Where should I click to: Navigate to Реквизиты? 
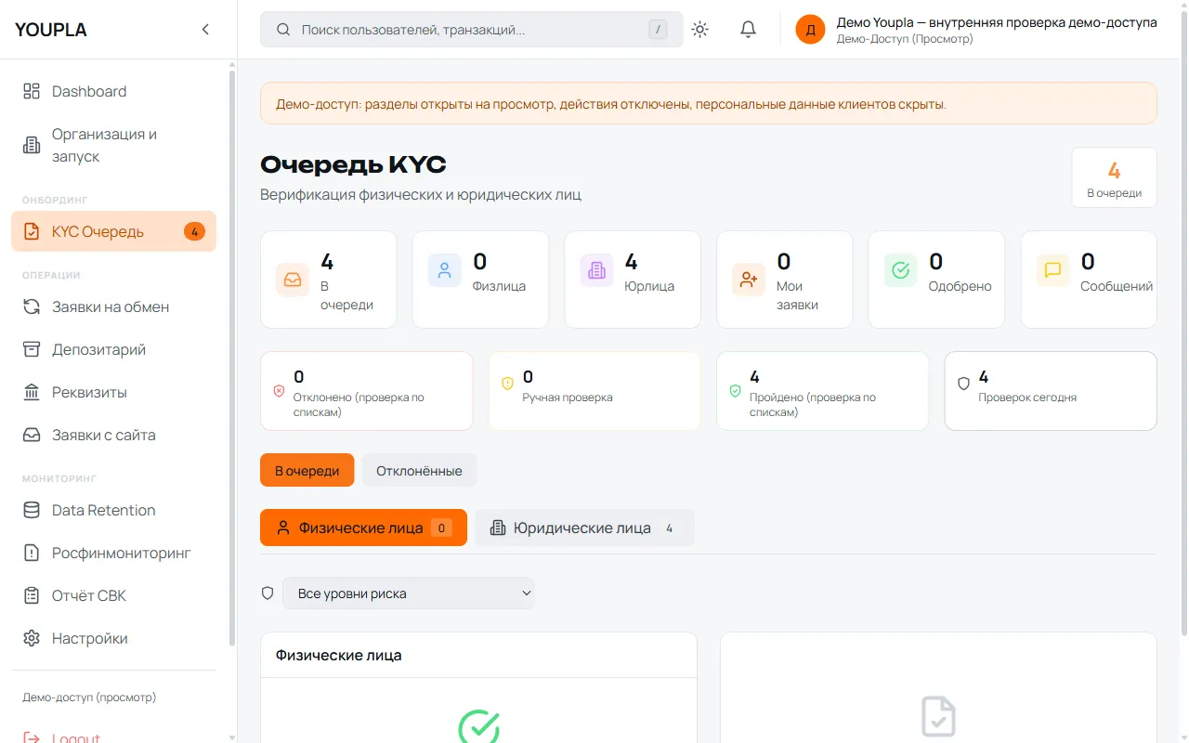pos(113,392)
